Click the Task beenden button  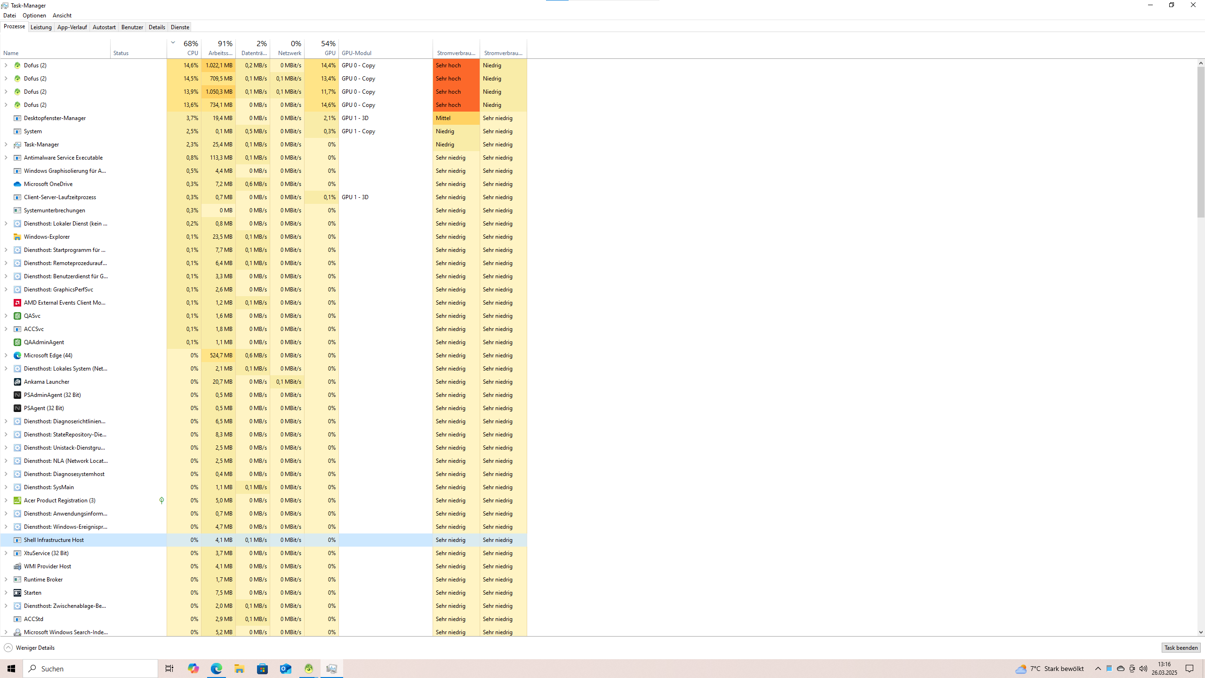[x=1181, y=648]
